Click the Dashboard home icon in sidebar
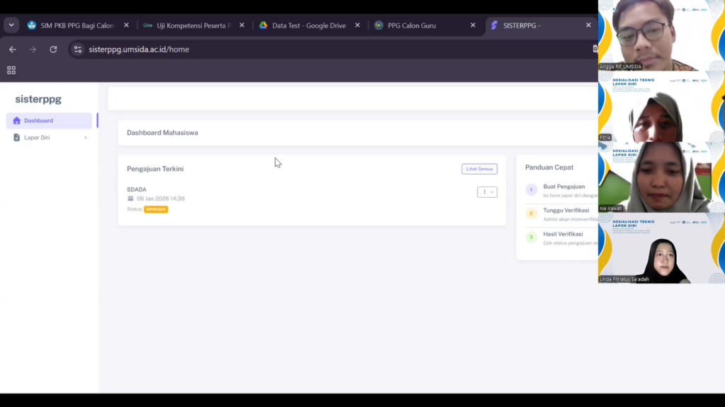This screenshot has width=725, height=407. 17,121
